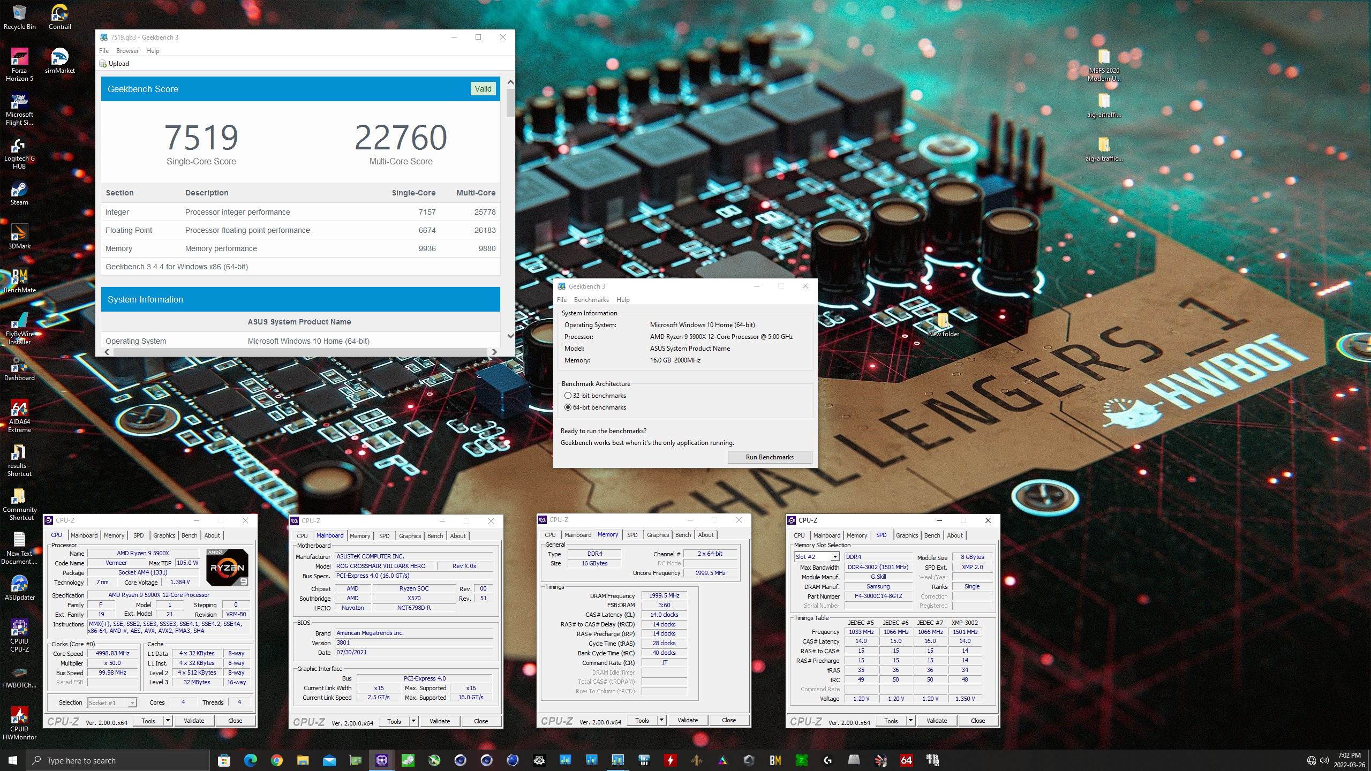This screenshot has width=1371, height=771.
Task: Launch Forza Horizon 5 shortcut
Action: pyautogui.click(x=19, y=64)
